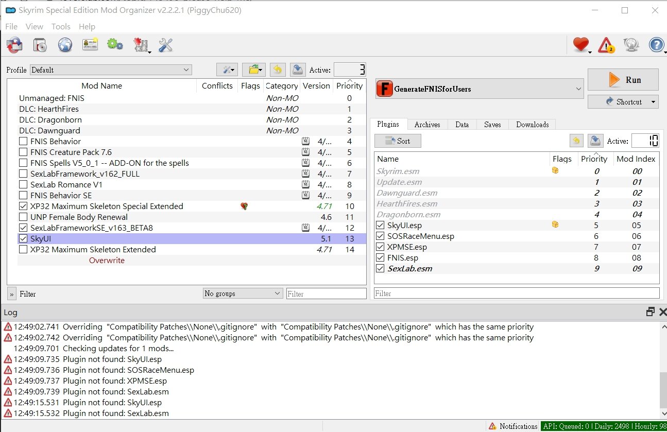Click create backup icon above plugin list
Viewport: 667px width, 432px height.
pos(596,141)
